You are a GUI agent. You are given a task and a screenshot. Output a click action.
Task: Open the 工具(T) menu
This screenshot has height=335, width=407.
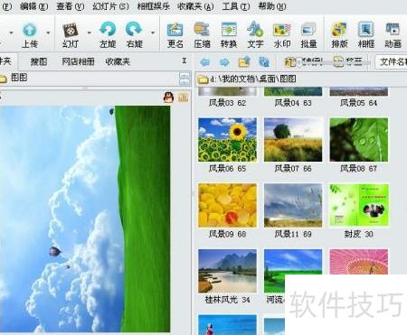tap(236, 6)
